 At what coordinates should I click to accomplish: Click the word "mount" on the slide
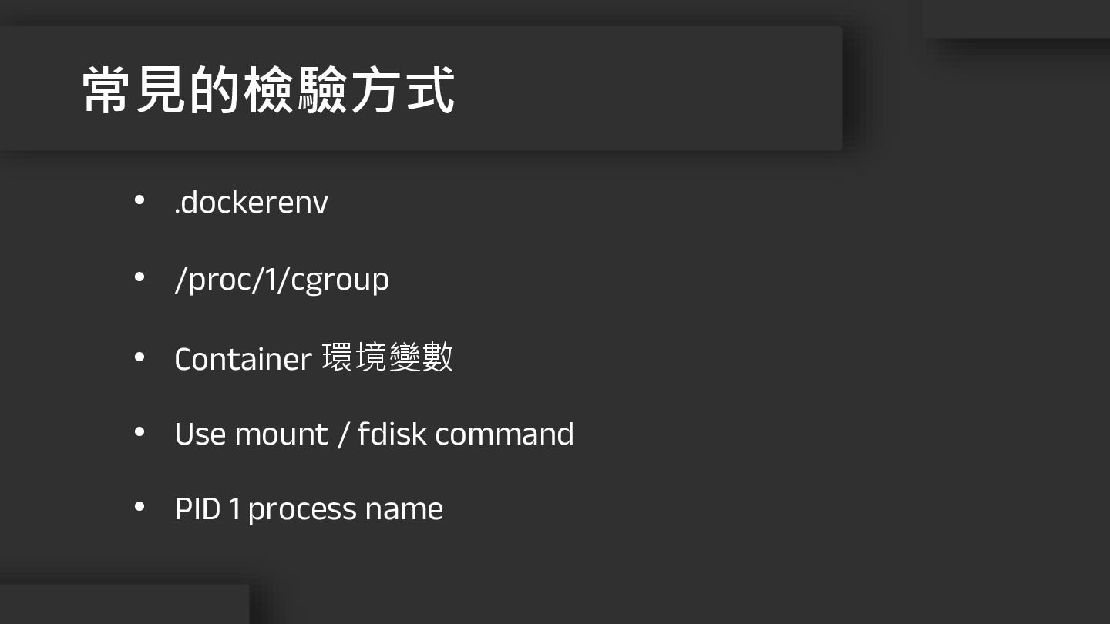(281, 434)
